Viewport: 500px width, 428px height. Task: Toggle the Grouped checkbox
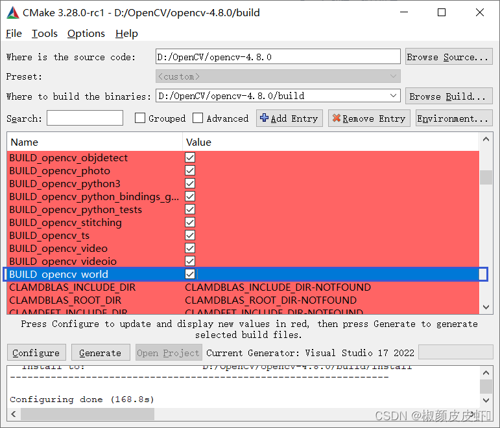tap(140, 118)
